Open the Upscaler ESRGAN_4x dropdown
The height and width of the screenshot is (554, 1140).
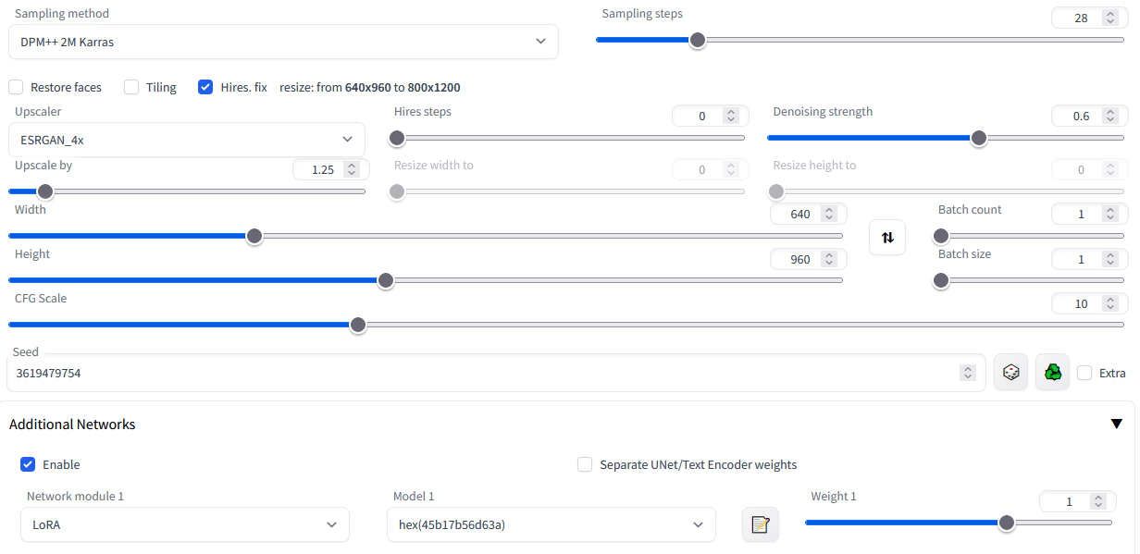click(187, 140)
